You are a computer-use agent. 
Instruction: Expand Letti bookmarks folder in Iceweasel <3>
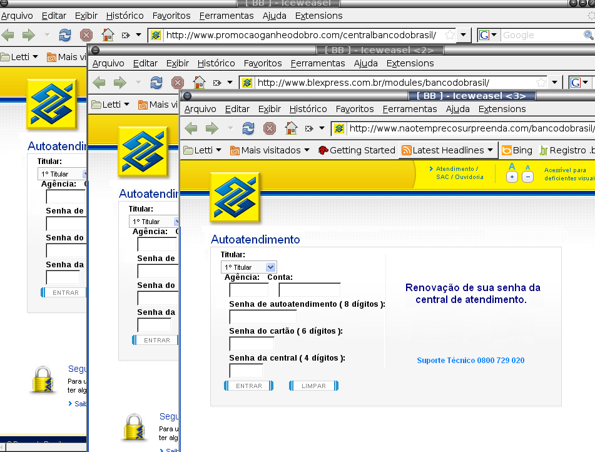point(203,150)
